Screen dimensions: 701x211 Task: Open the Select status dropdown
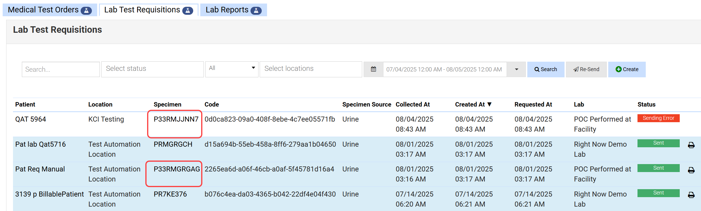tap(152, 69)
